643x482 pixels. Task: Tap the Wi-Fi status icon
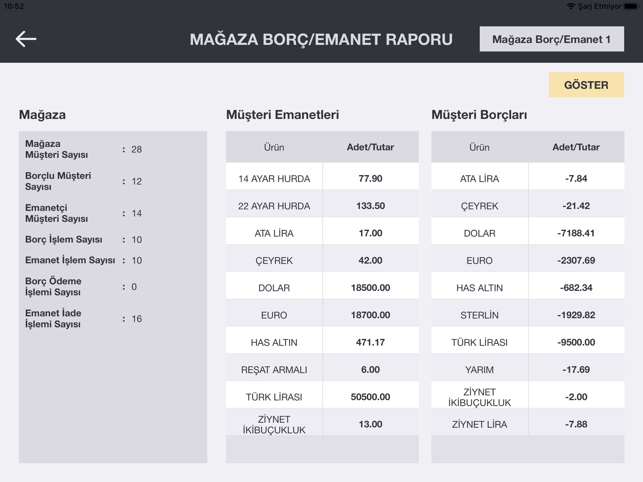click(571, 6)
